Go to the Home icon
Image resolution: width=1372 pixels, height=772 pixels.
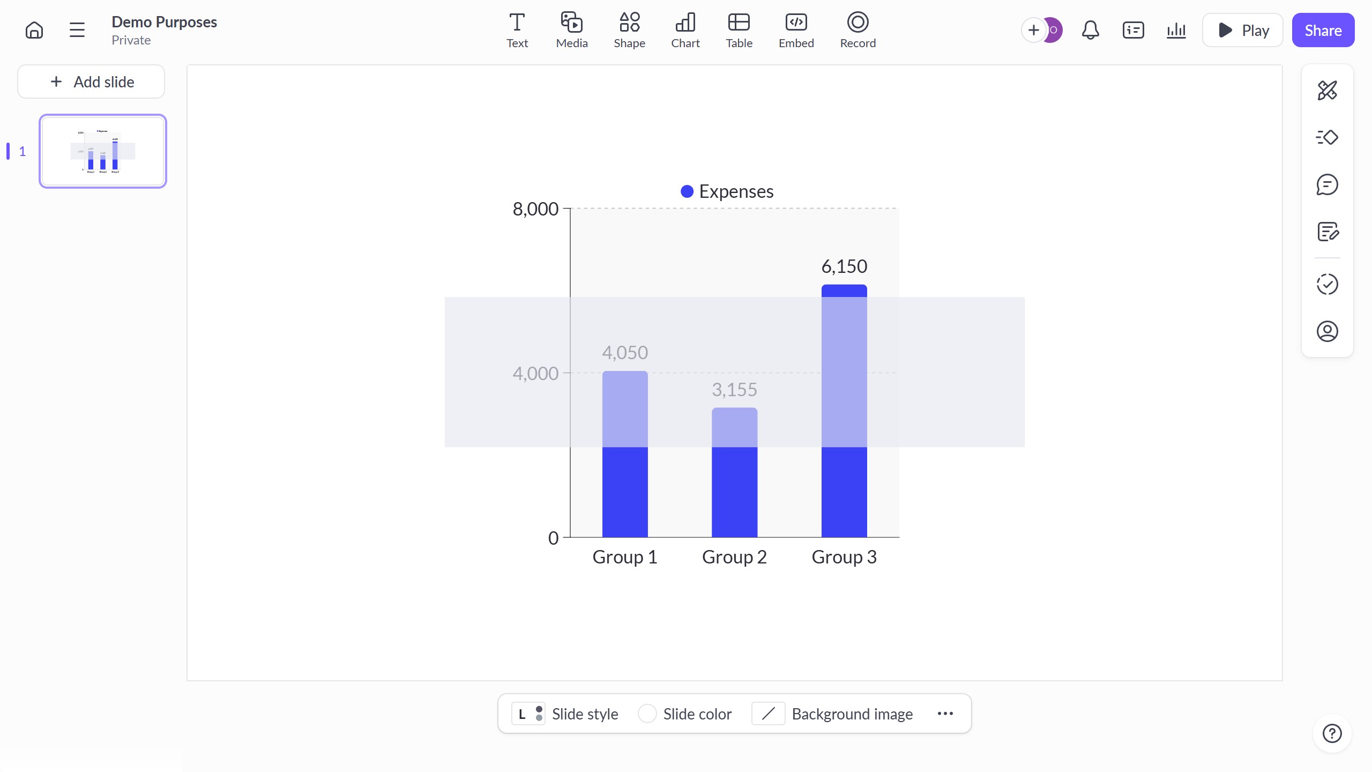click(34, 30)
